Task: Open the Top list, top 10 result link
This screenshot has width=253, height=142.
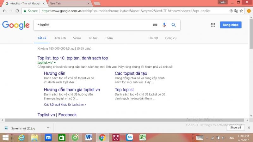Action: click(73, 58)
